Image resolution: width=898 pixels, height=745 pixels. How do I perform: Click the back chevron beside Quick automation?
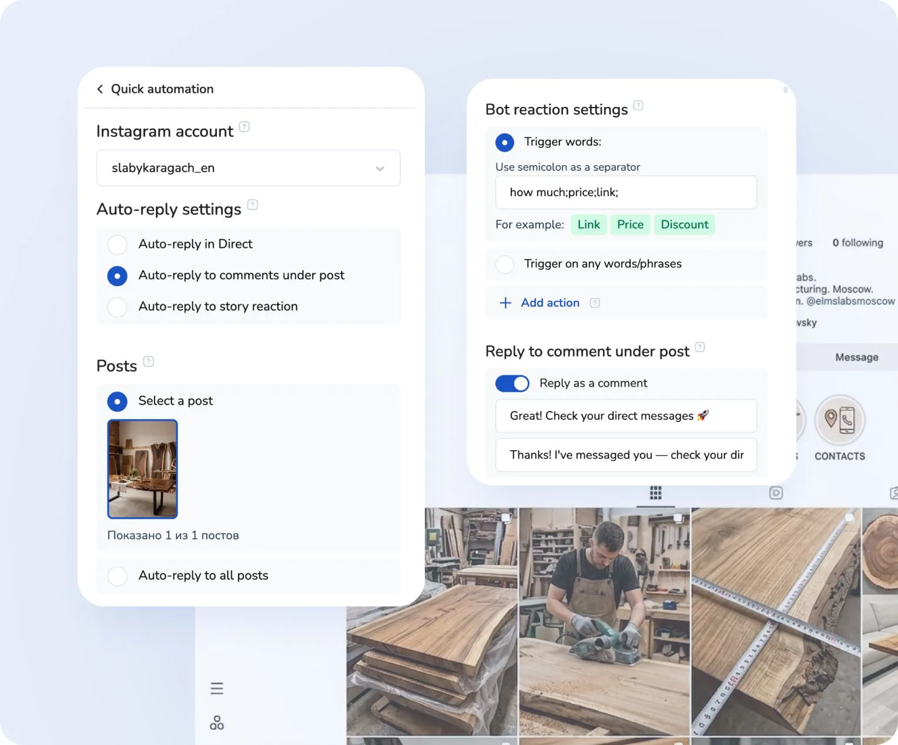point(99,89)
